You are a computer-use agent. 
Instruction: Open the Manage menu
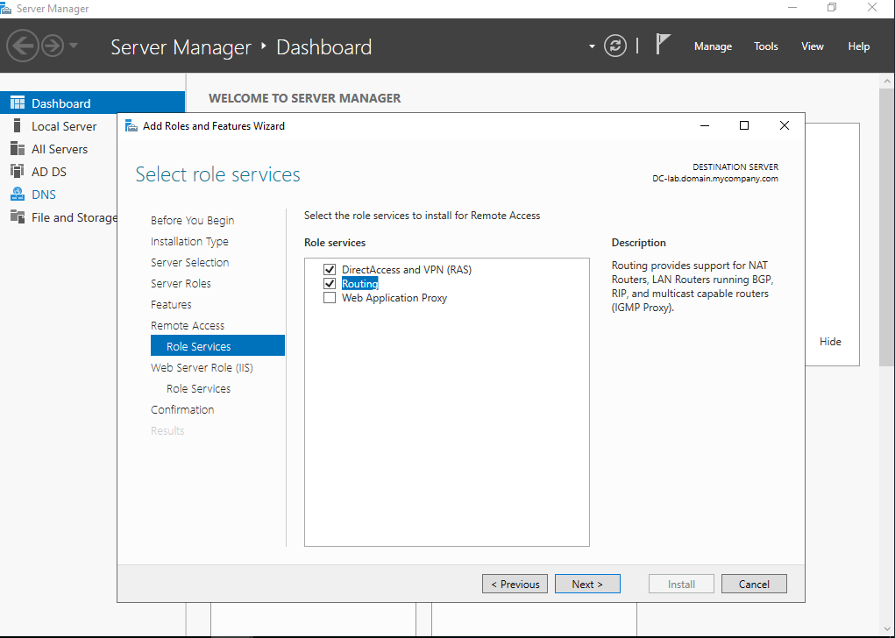(713, 46)
